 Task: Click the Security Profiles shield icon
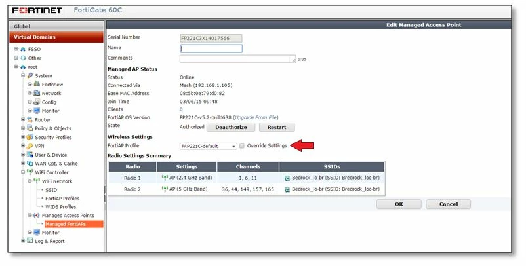[30, 137]
